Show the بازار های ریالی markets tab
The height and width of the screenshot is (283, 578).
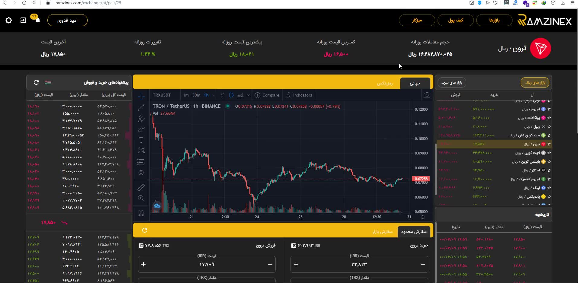[535, 83]
